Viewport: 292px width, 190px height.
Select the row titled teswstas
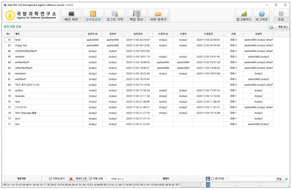(x=139, y=96)
